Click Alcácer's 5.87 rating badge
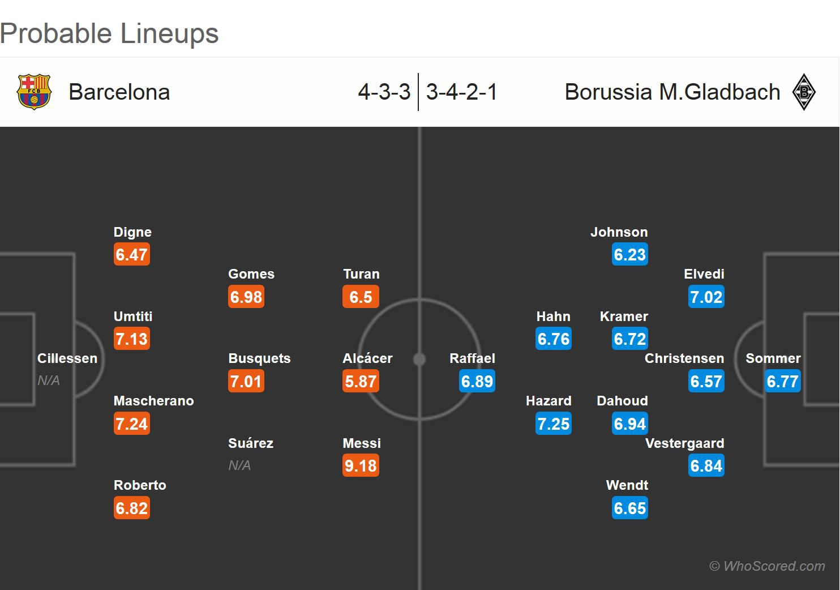 click(361, 381)
